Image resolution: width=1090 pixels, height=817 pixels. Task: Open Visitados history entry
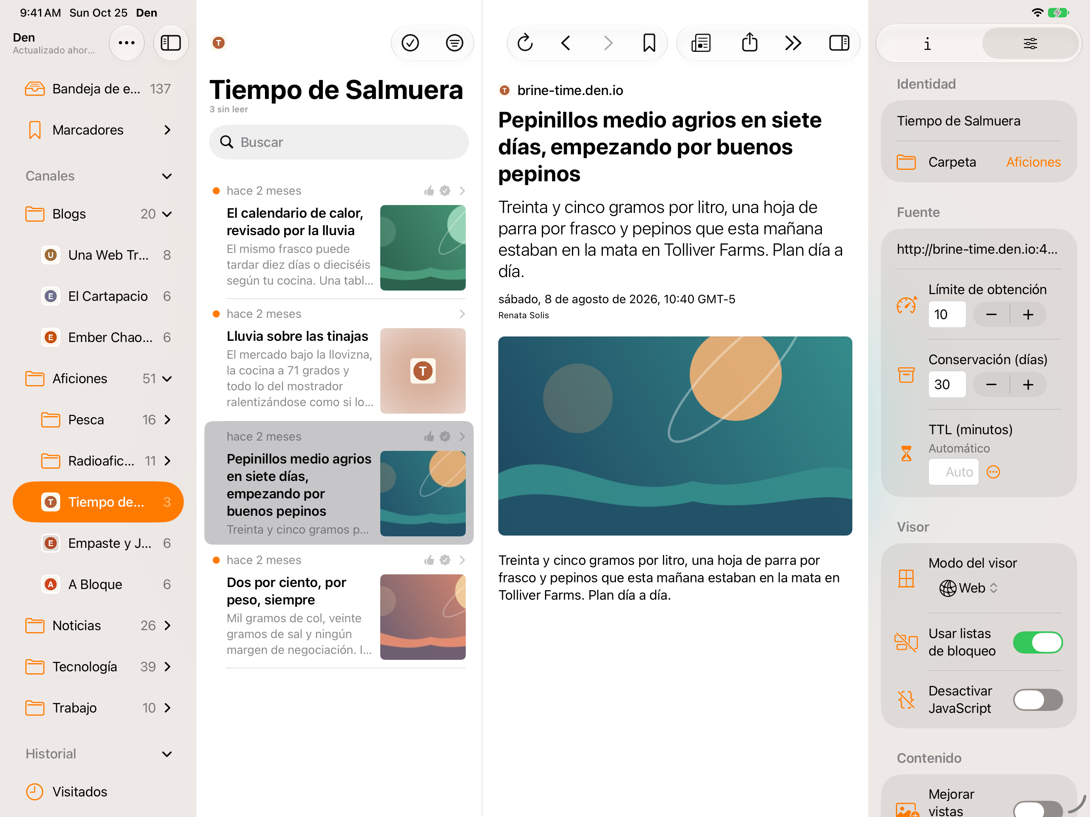tap(99, 791)
